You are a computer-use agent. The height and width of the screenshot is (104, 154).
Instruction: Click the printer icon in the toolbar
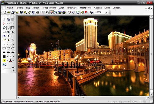click(38, 12)
